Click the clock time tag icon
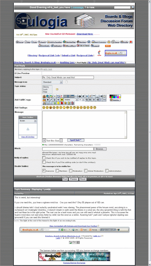 tap(104, 96)
